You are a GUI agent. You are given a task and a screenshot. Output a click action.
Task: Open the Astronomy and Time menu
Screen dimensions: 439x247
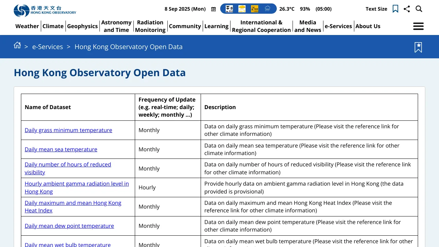pos(116,26)
